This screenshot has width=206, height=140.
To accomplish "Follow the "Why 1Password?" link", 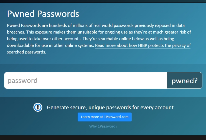I will pos(103,126).
